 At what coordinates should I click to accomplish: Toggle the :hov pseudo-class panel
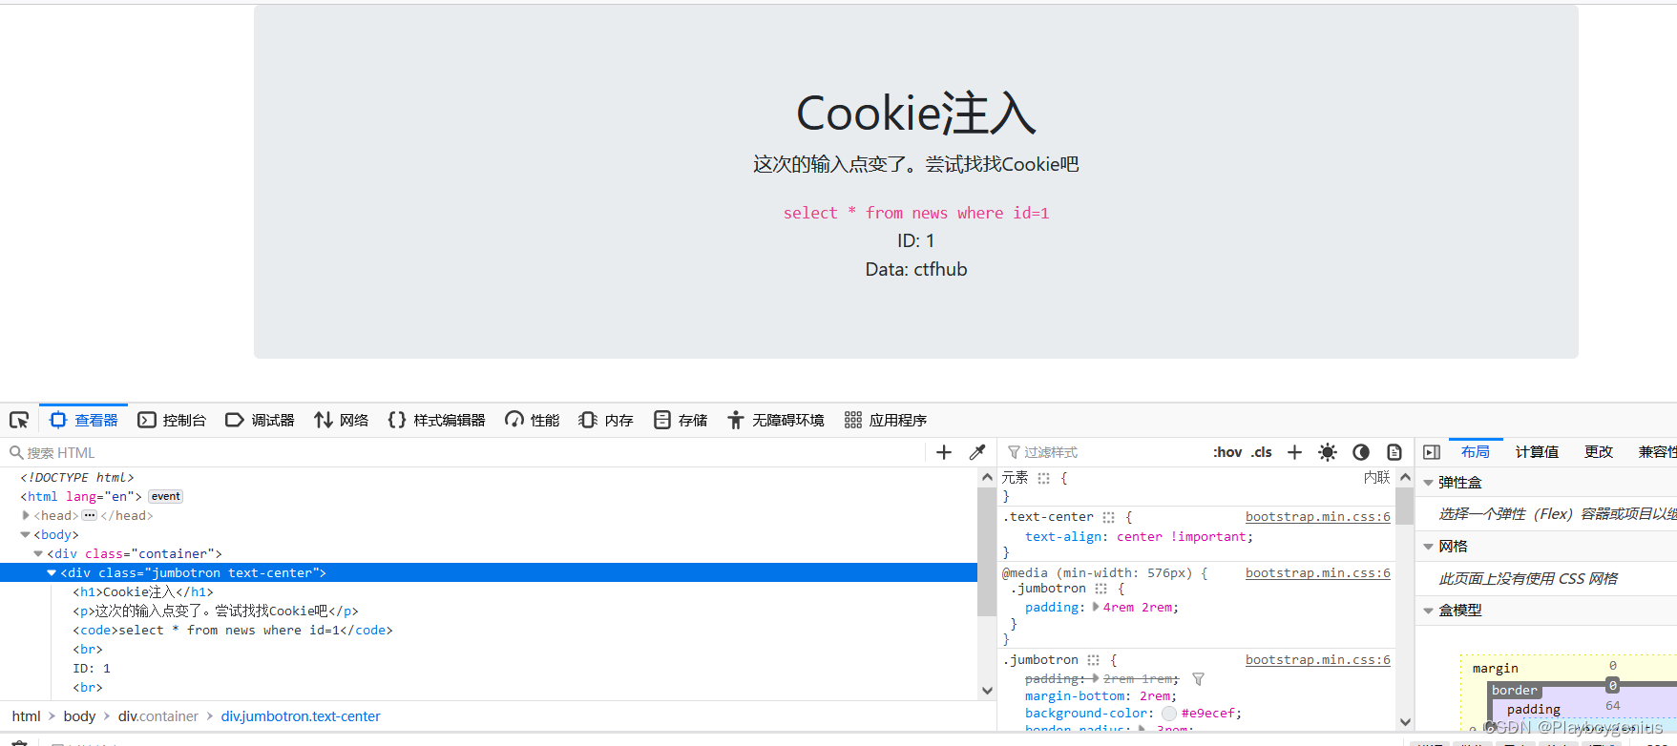coord(1227,452)
